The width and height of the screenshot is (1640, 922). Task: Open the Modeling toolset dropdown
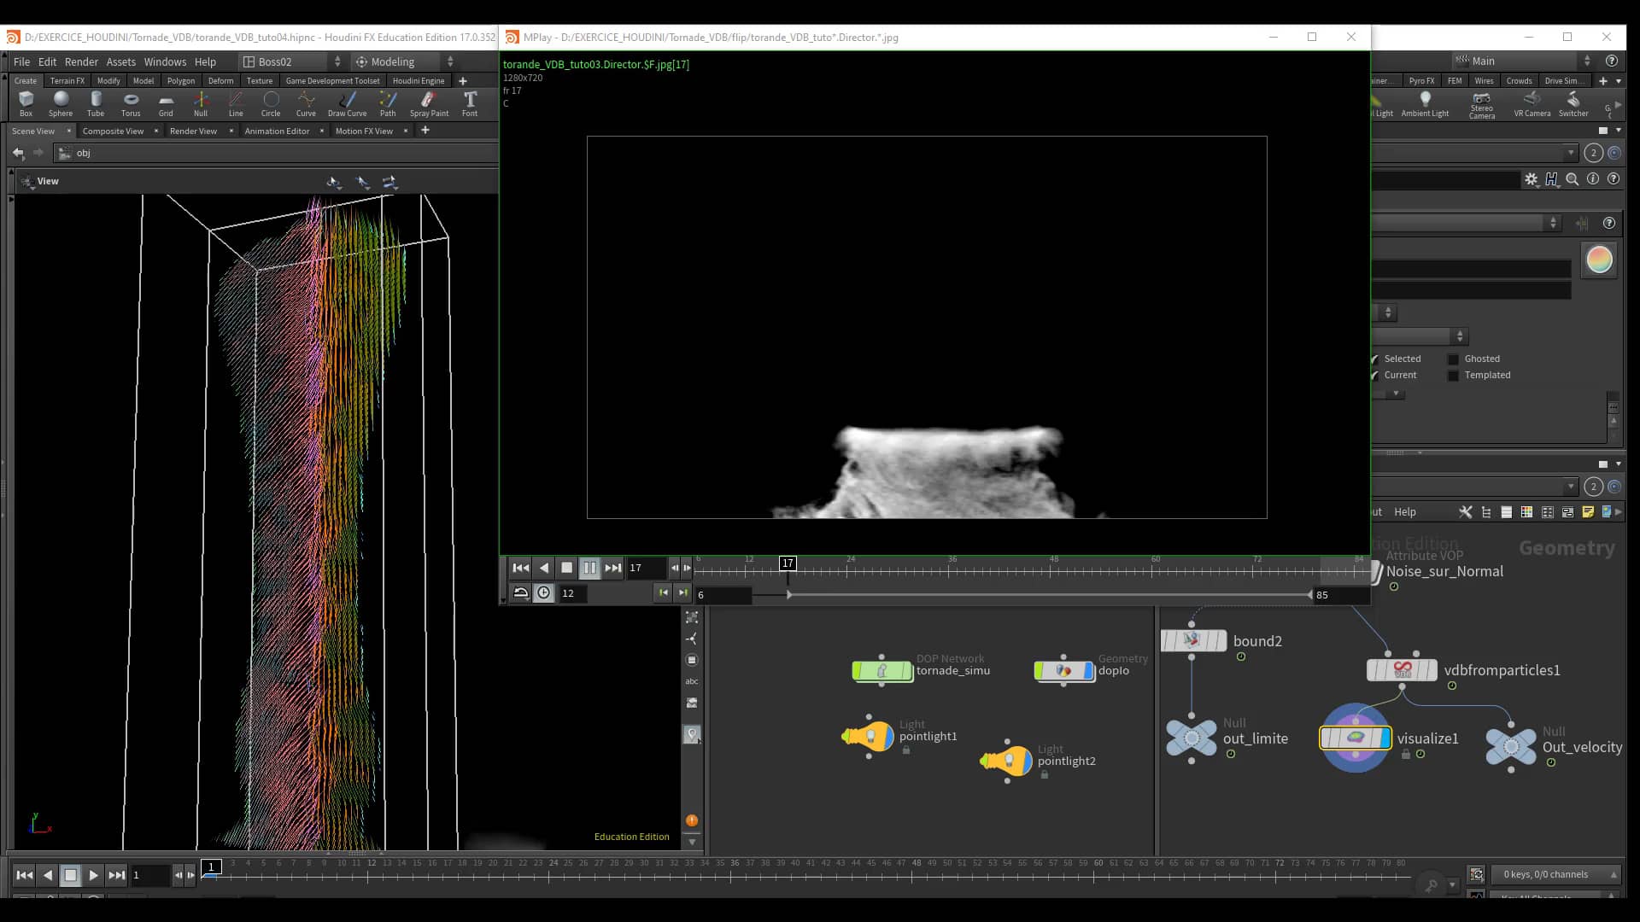[x=450, y=61]
